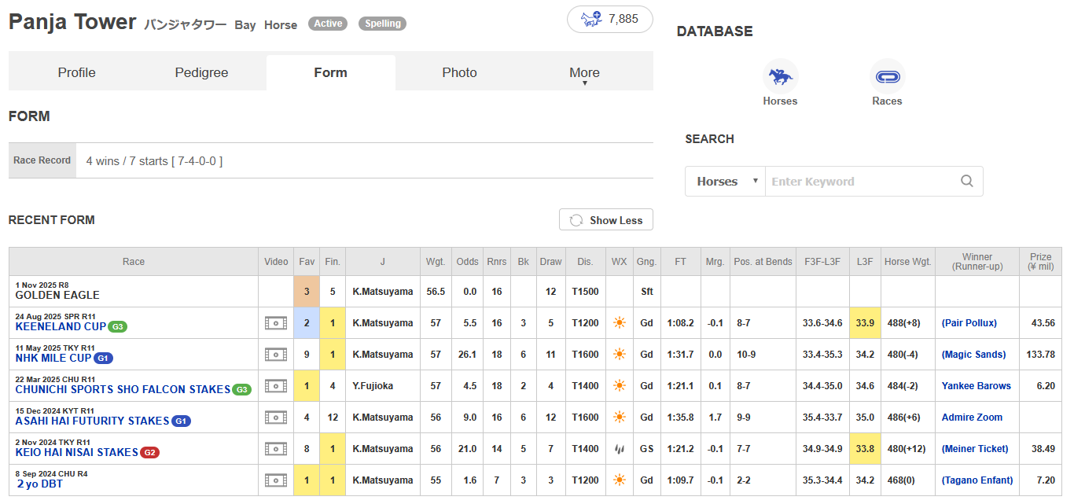Click the 133.78 prize value
This screenshot has width=1074, height=504.
[x=1040, y=355]
